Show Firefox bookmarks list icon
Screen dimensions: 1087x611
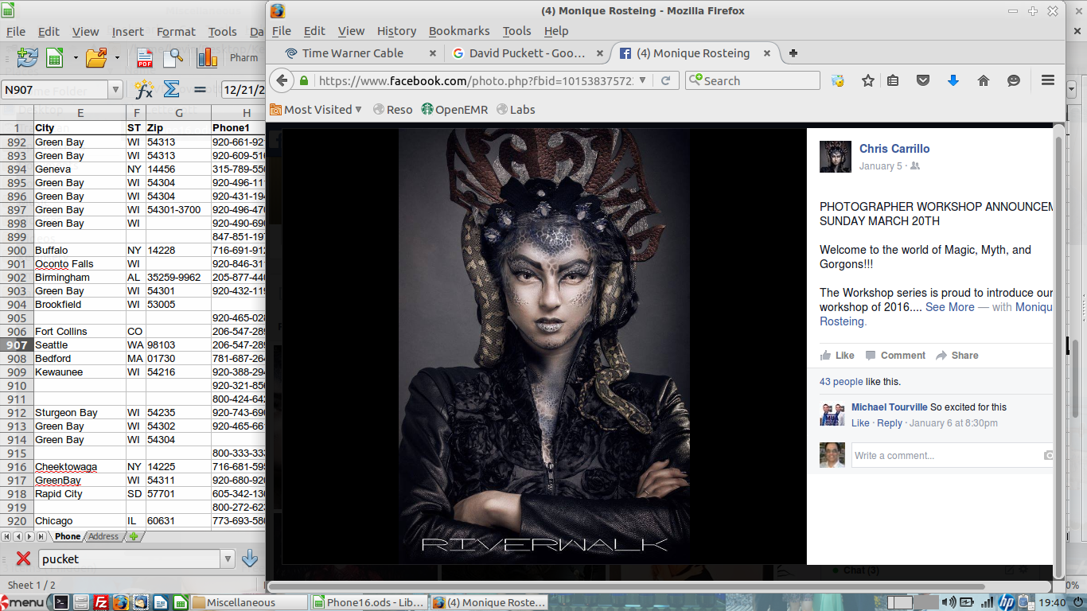[x=893, y=80]
